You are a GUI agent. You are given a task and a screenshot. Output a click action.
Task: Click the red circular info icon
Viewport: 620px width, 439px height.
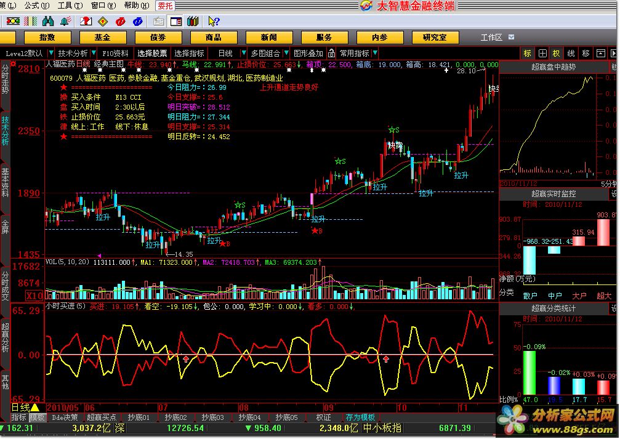[120, 22]
